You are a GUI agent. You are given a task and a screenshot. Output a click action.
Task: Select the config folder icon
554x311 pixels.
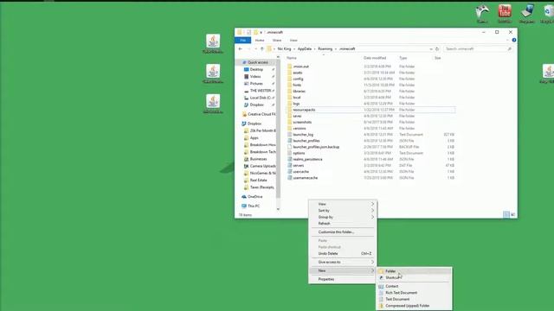[290, 79]
